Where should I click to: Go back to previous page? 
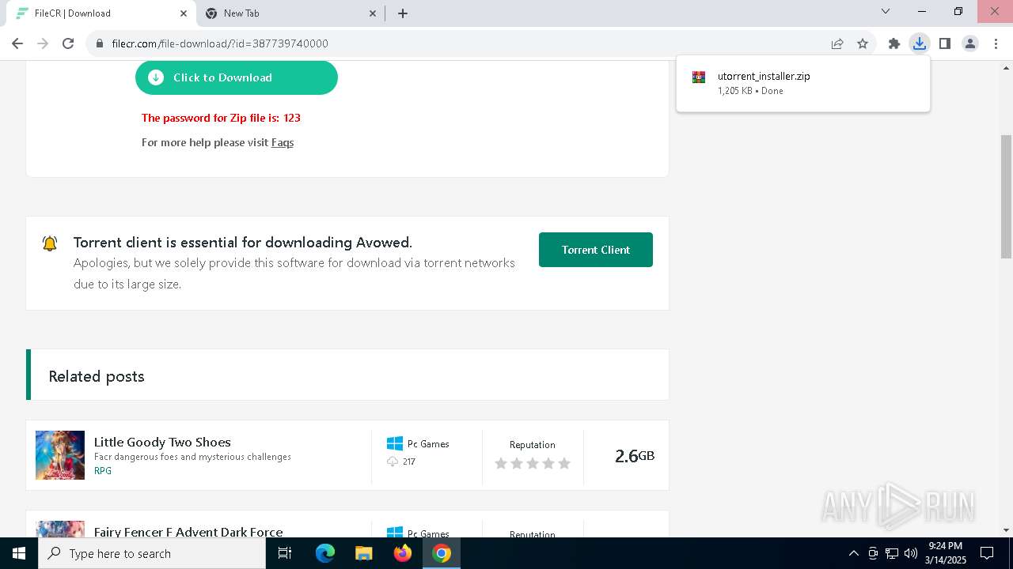17,43
